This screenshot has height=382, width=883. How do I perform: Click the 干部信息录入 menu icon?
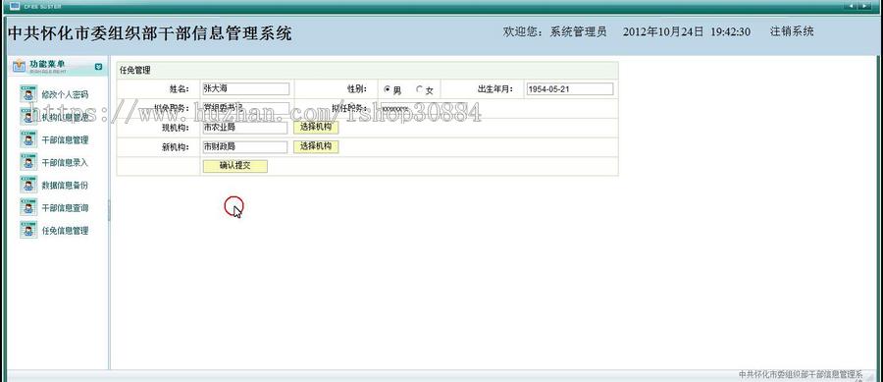(28, 162)
